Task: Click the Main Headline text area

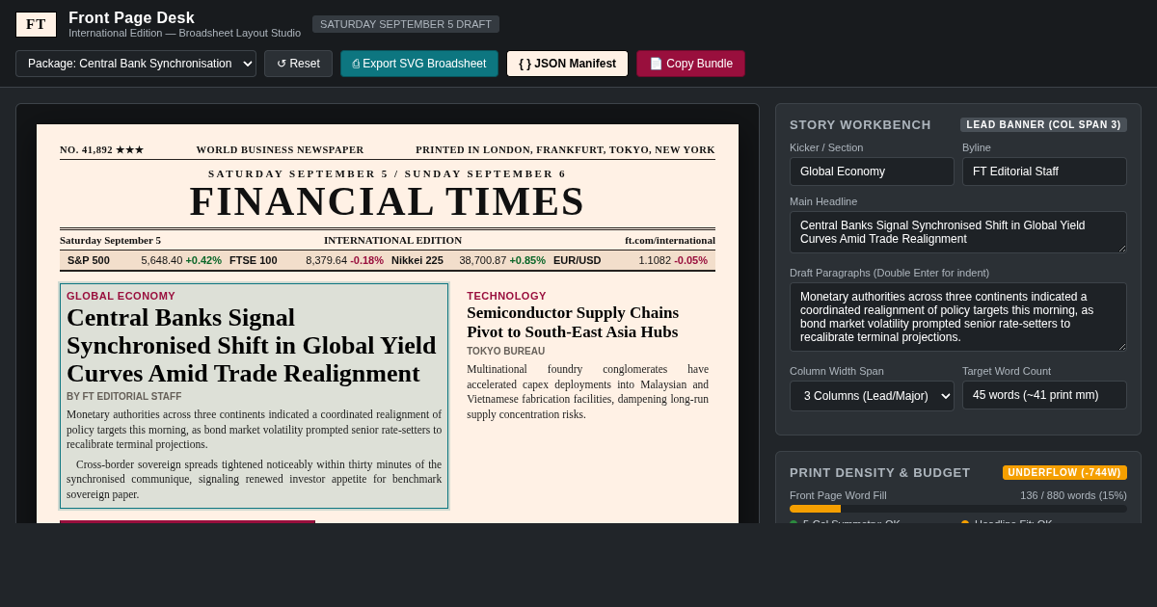Action: (958, 232)
